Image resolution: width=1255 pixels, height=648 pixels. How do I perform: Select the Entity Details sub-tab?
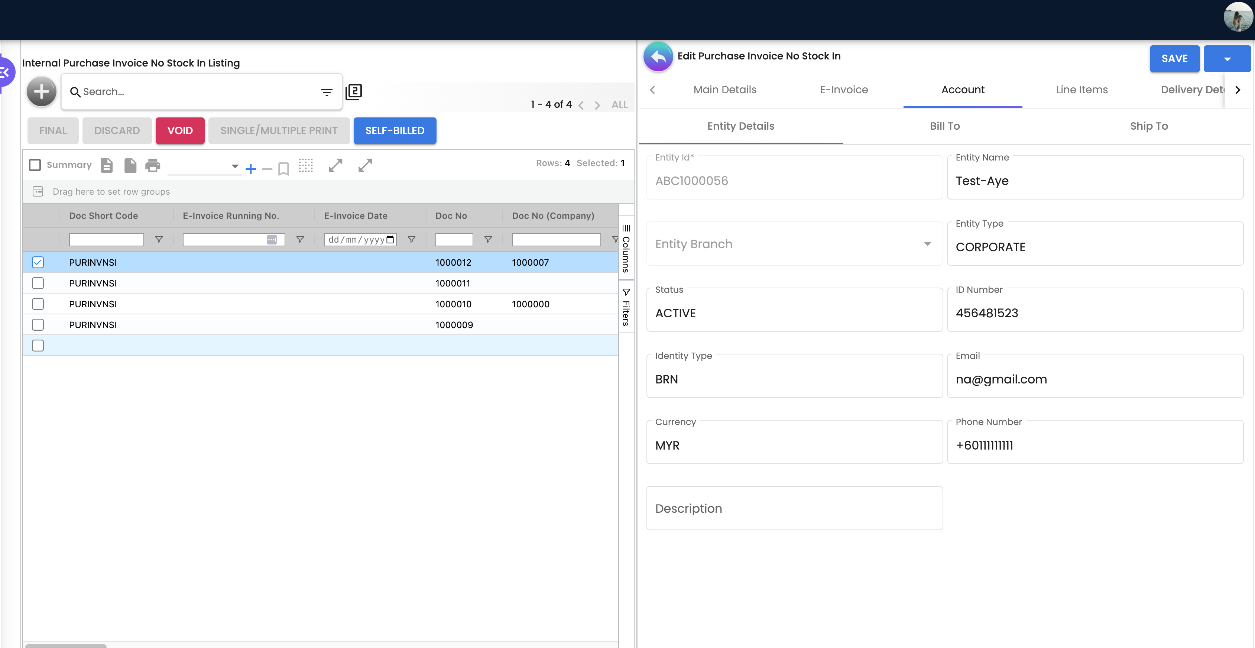tap(740, 126)
